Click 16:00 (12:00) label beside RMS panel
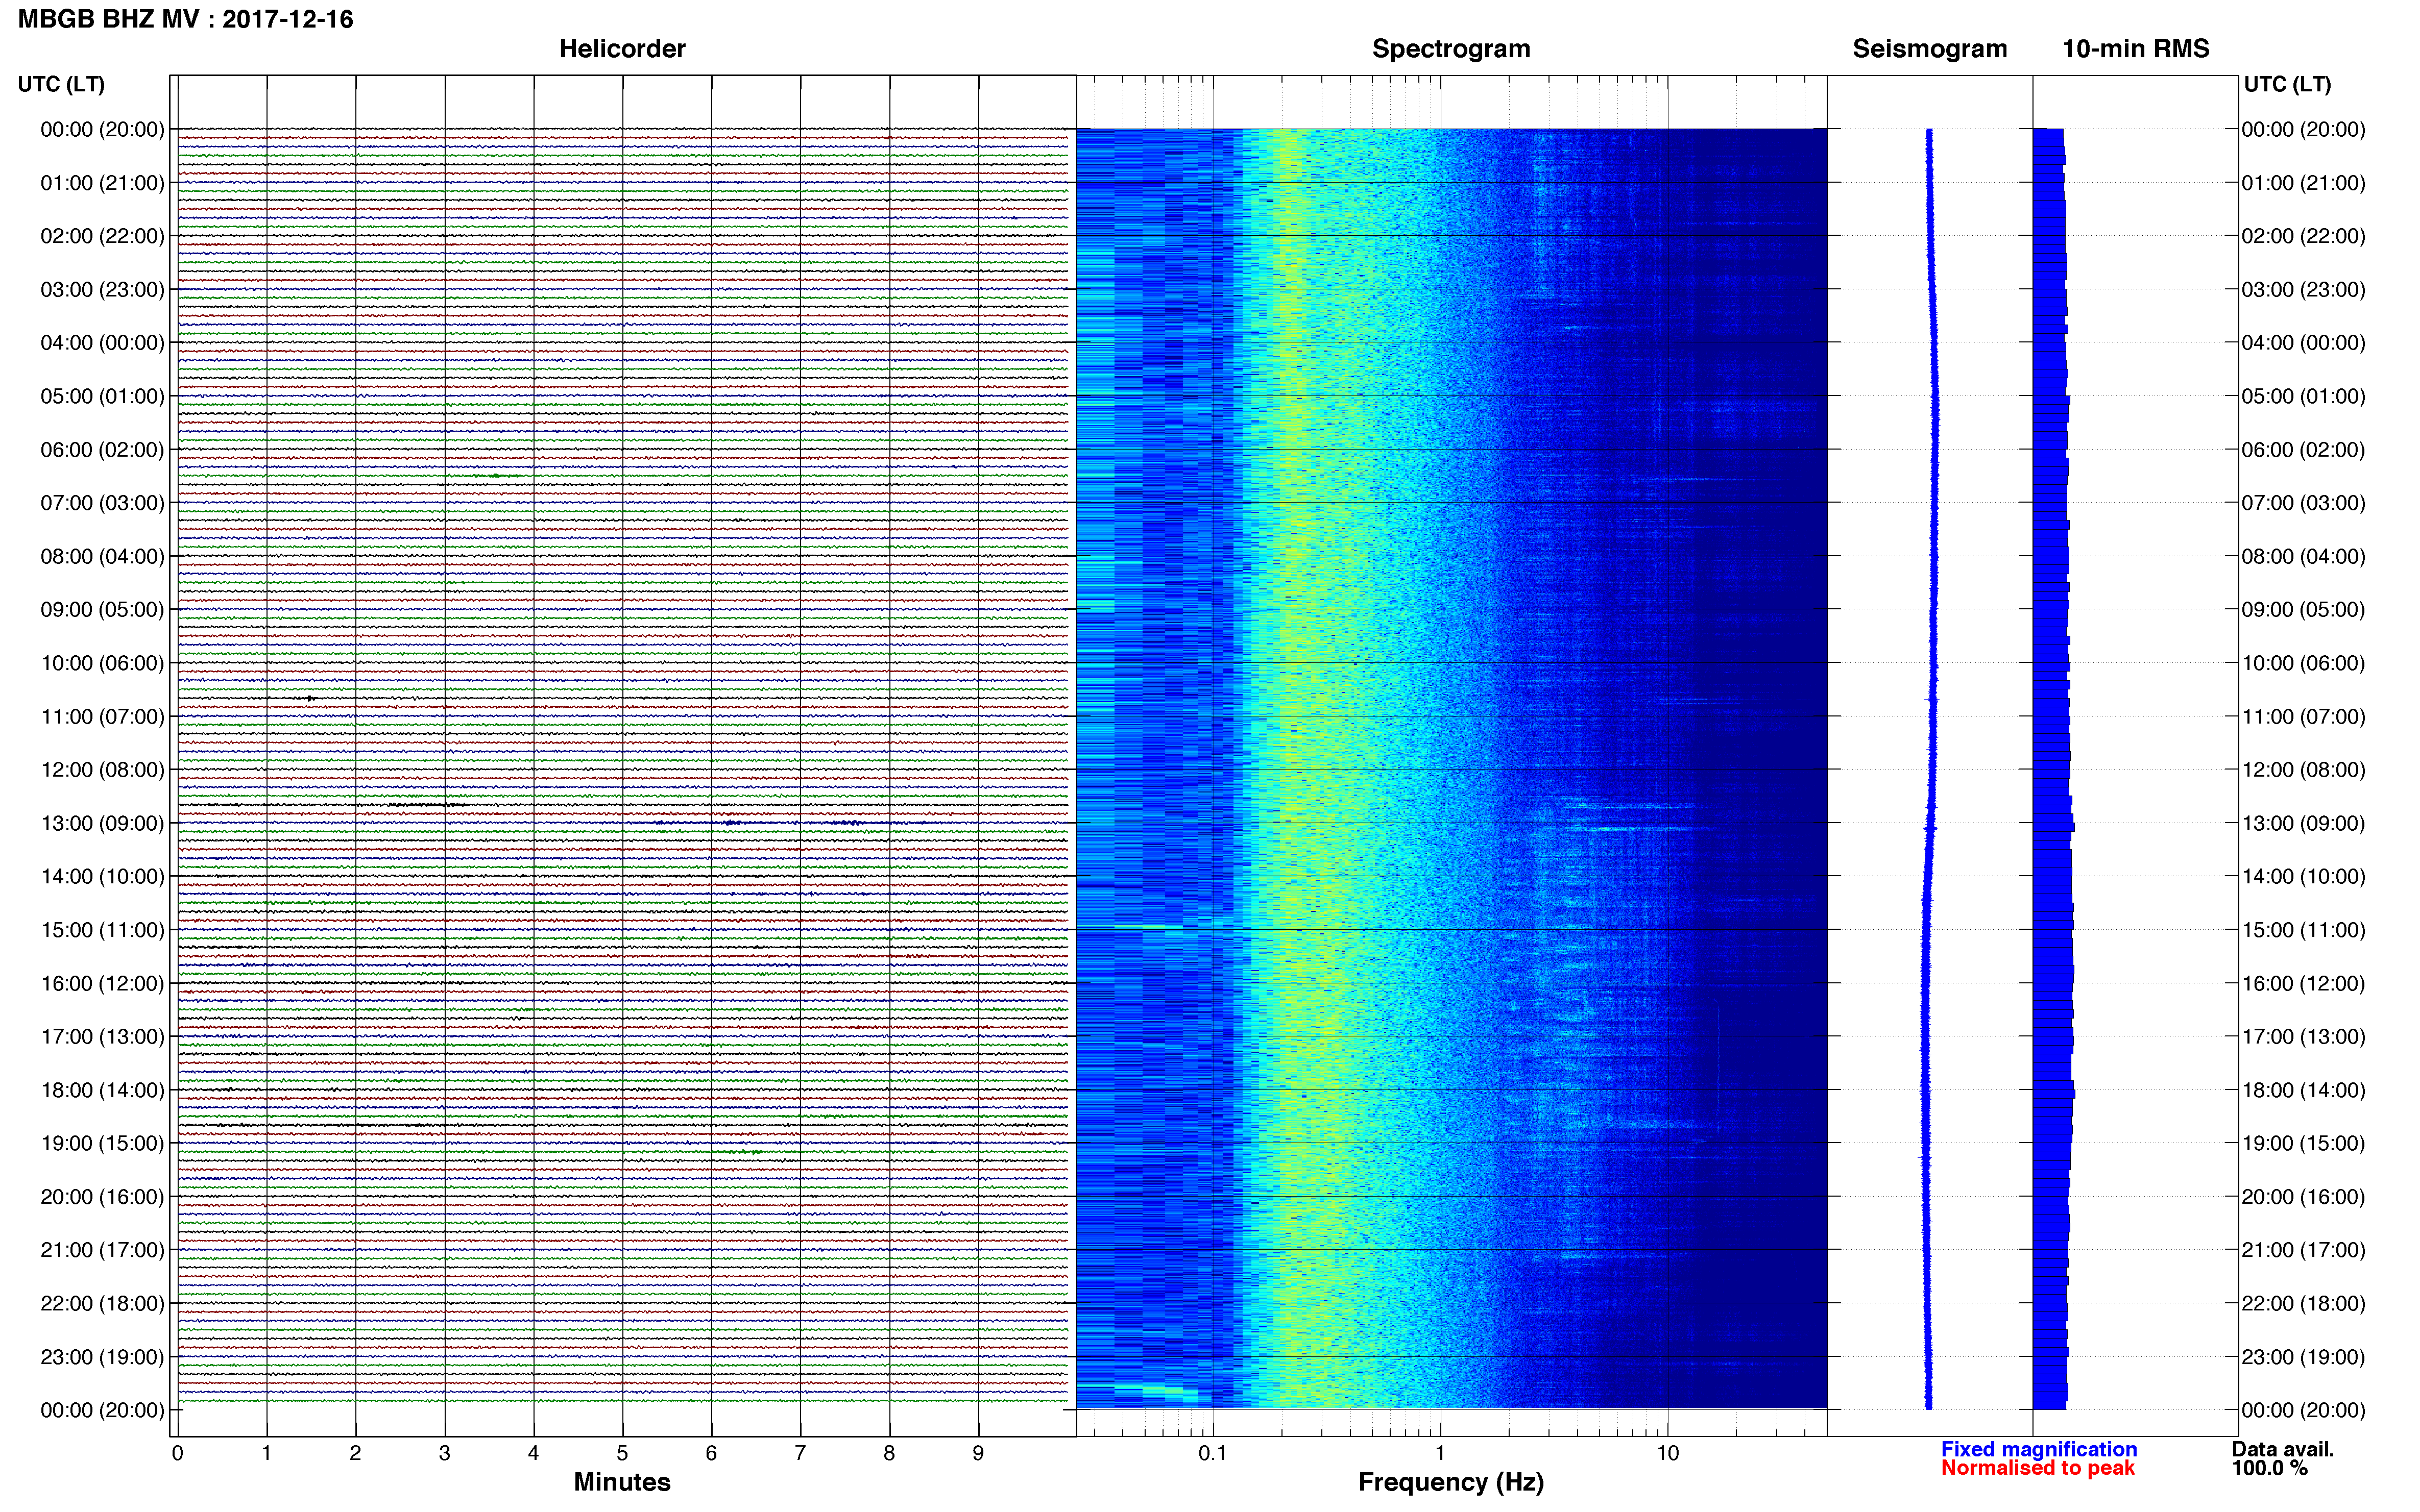 point(2303,983)
